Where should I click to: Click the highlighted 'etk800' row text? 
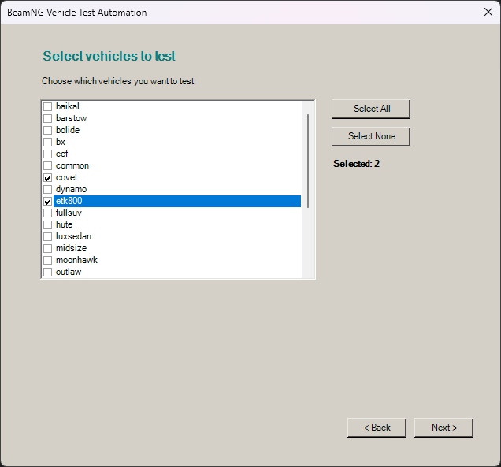pos(69,201)
